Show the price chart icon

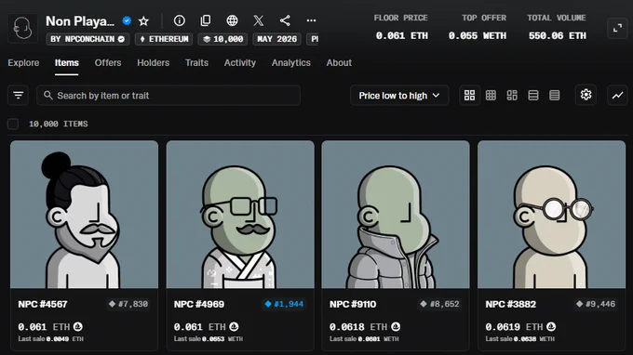617,95
